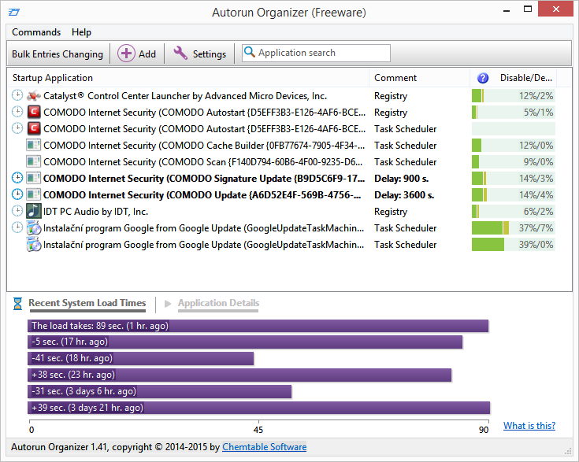Select the '-41 sec. (18 hr. ago)' load bar

141,358
